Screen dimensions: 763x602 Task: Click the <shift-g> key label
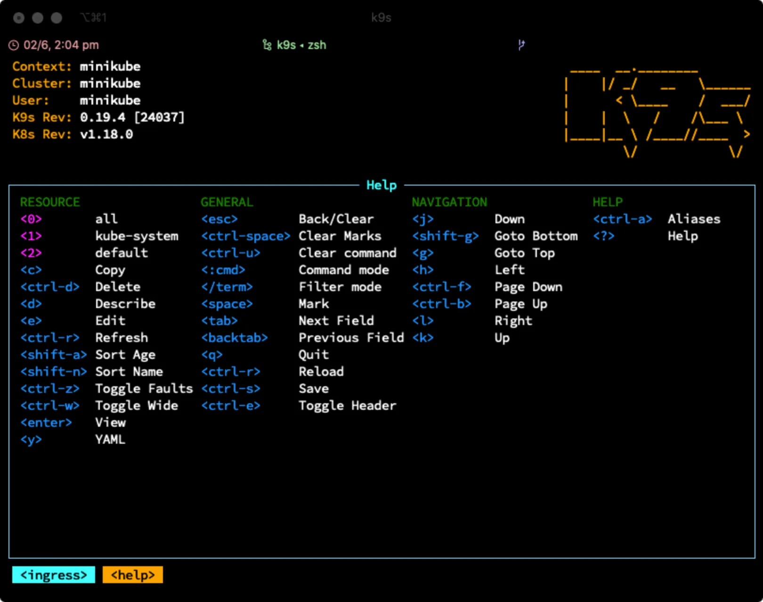tap(446, 236)
